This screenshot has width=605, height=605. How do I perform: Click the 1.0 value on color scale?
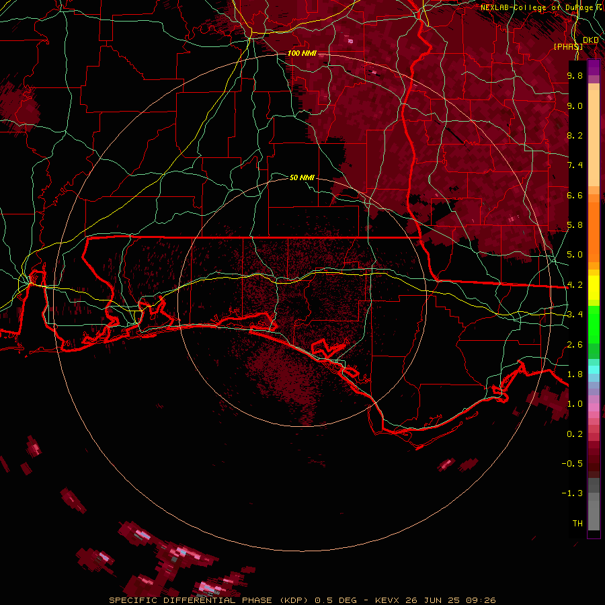(x=575, y=404)
